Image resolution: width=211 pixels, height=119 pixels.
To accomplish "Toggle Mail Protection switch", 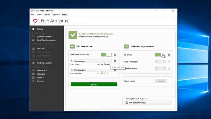I will pyautogui.click(x=161, y=68).
